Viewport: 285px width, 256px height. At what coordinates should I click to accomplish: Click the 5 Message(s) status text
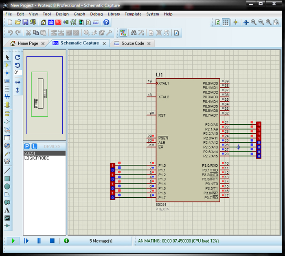(x=101, y=241)
